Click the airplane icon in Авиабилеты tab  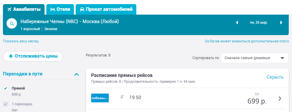9,9
